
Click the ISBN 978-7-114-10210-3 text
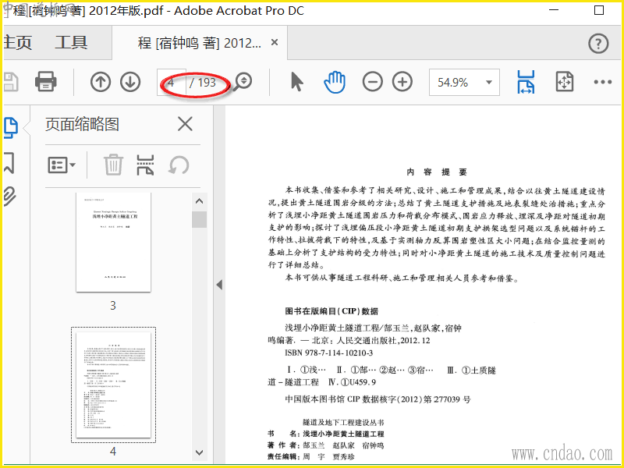329,353
